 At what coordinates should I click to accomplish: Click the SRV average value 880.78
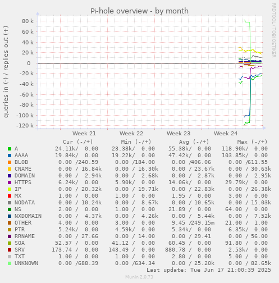(175, 250)
